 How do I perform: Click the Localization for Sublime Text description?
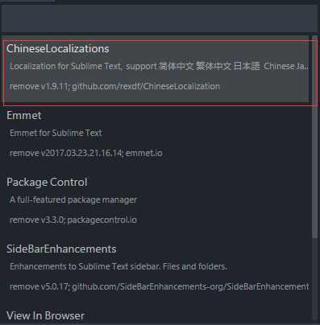point(159,66)
